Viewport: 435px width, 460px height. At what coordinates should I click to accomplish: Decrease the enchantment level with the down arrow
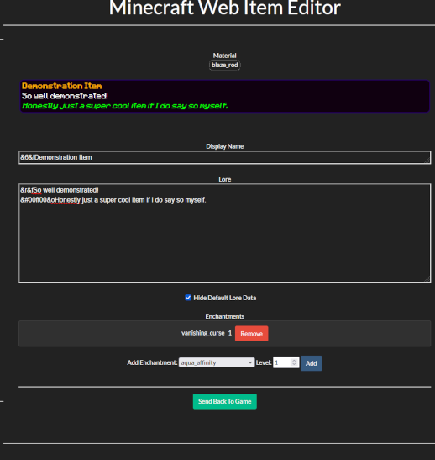(294, 365)
